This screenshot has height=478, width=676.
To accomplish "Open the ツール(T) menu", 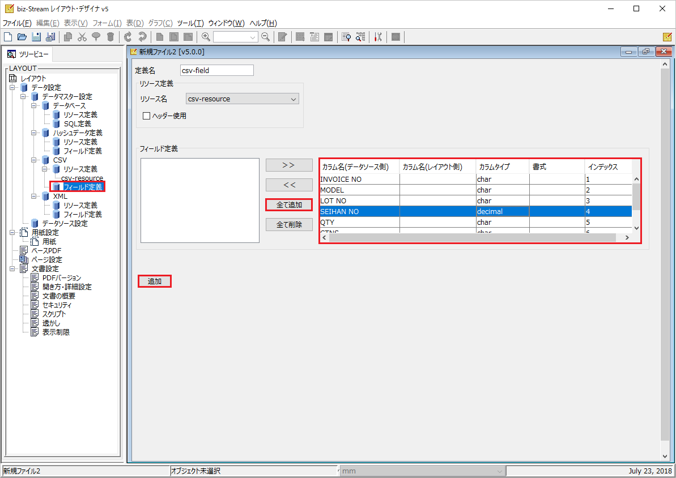I will click(190, 23).
